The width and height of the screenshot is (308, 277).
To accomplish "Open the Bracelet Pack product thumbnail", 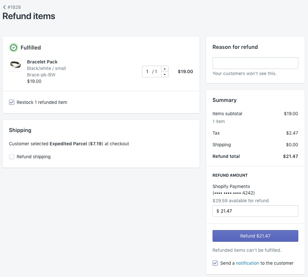I will point(16,65).
